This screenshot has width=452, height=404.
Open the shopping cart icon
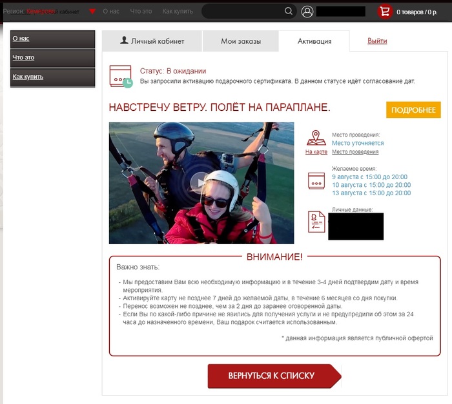(x=385, y=12)
